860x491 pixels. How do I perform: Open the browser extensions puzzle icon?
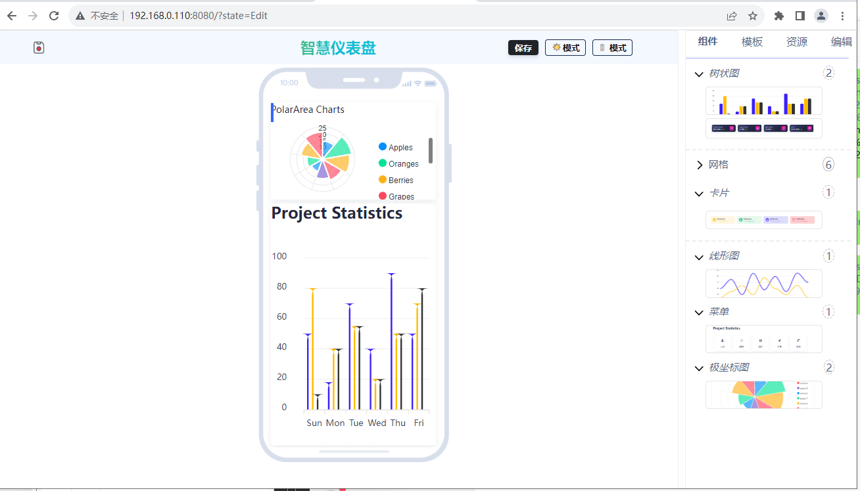[779, 16]
